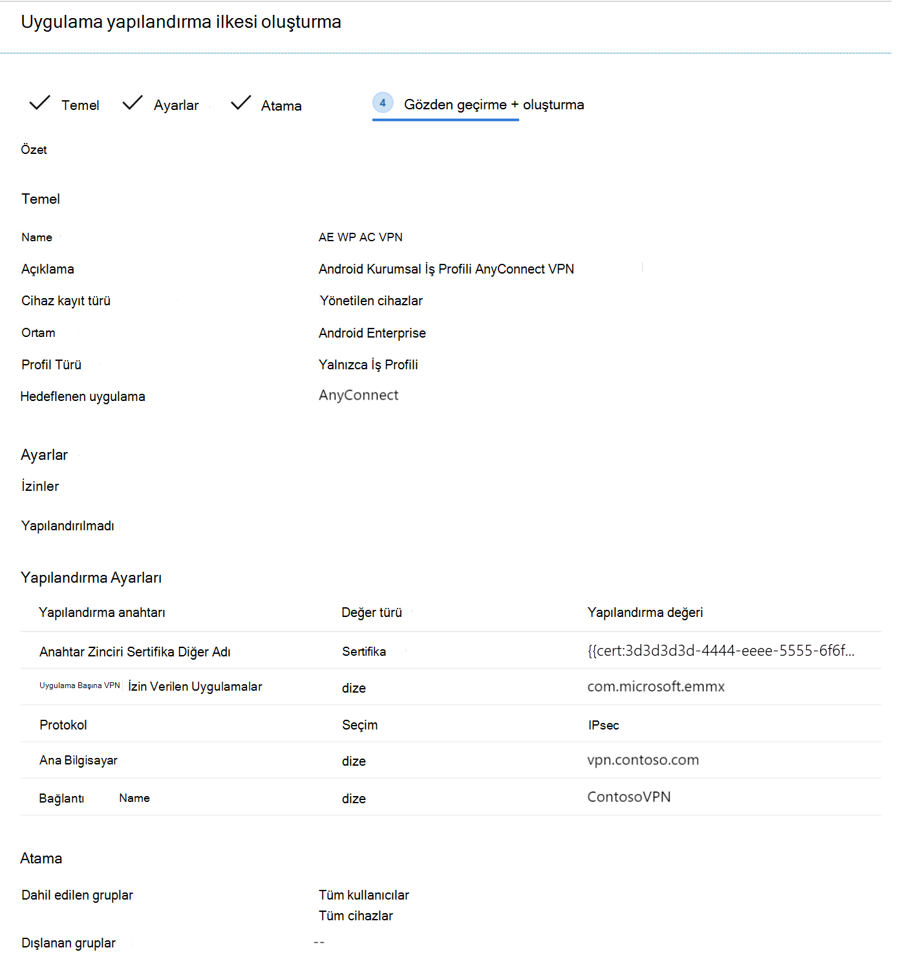909x972 pixels.
Task: Click the Özet heading
Action: 34,150
